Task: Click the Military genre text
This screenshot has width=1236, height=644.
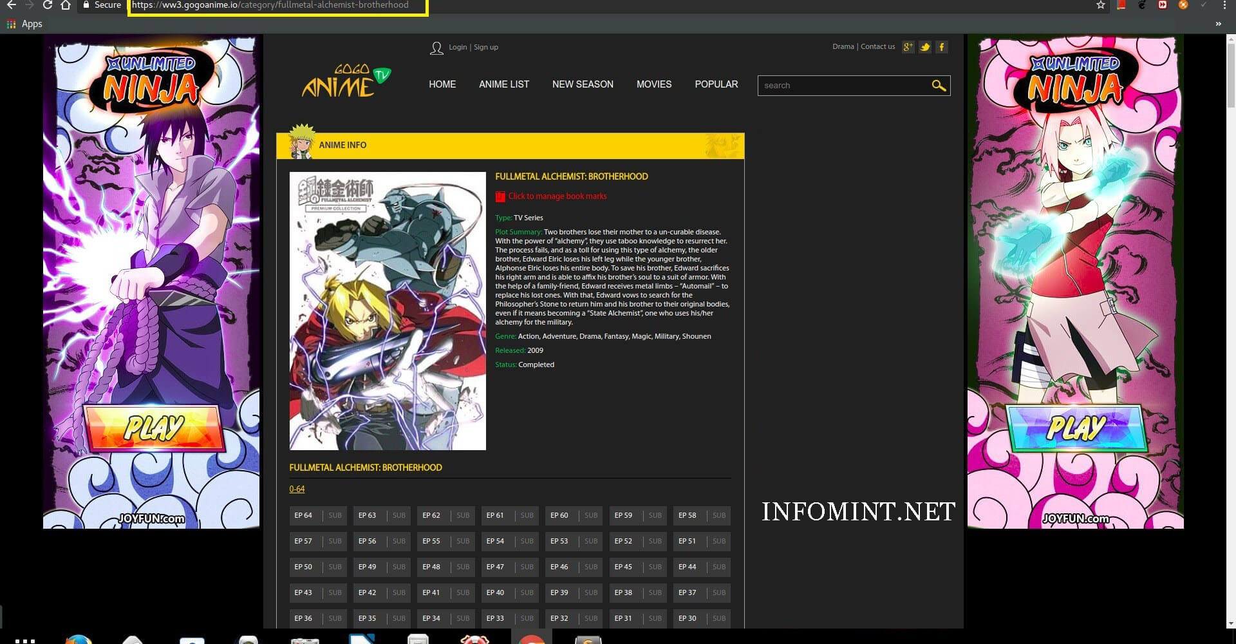Action: 666,336
